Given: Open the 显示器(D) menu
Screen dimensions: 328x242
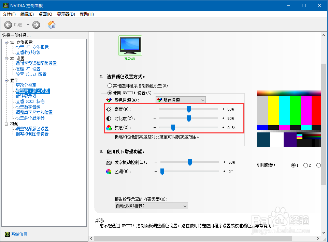Looking at the screenshot, I should click(66, 14).
